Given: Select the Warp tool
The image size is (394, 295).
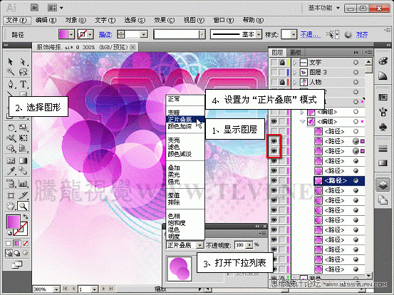Looking at the screenshot, I should (11, 138).
